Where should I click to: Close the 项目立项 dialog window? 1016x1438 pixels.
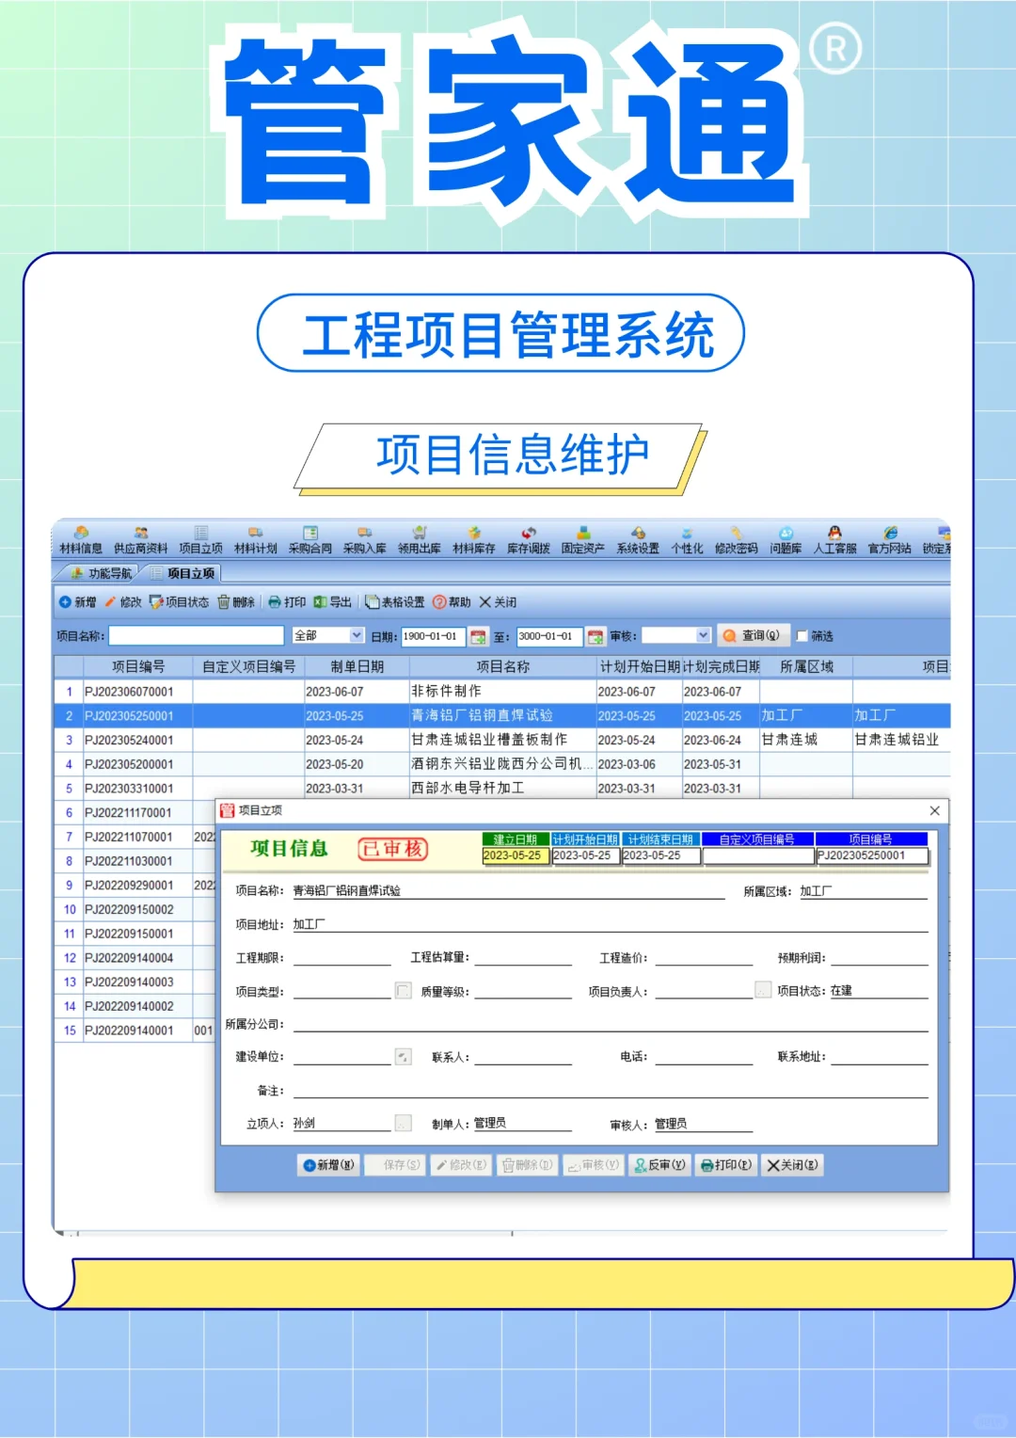934,810
